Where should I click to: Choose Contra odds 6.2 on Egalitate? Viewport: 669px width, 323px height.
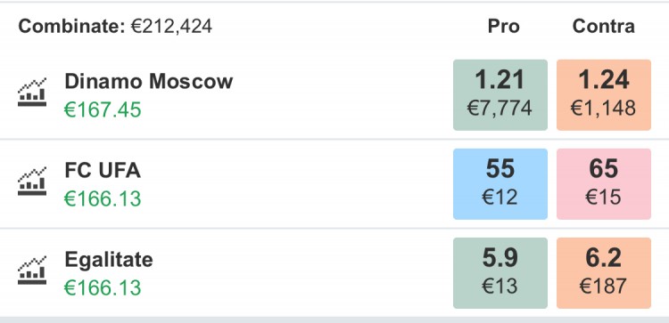(604, 273)
